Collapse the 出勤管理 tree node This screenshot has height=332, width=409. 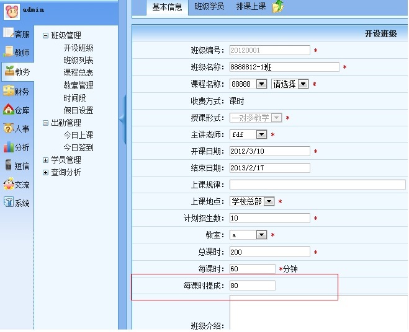click(45, 123)
